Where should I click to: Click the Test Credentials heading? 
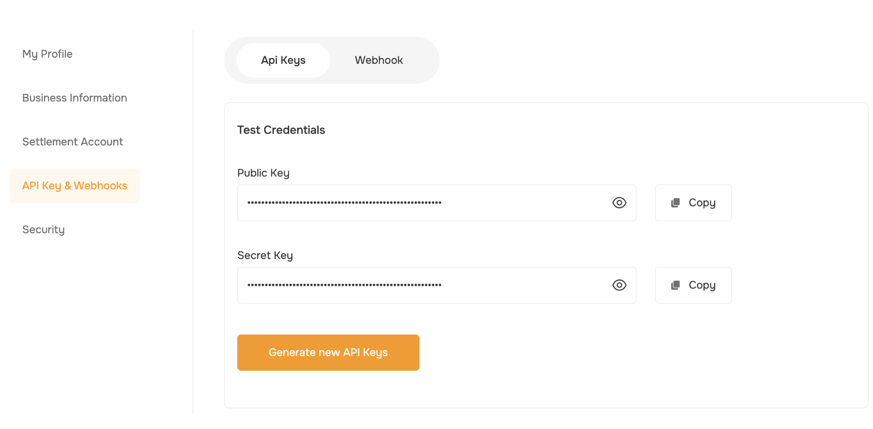281,130
